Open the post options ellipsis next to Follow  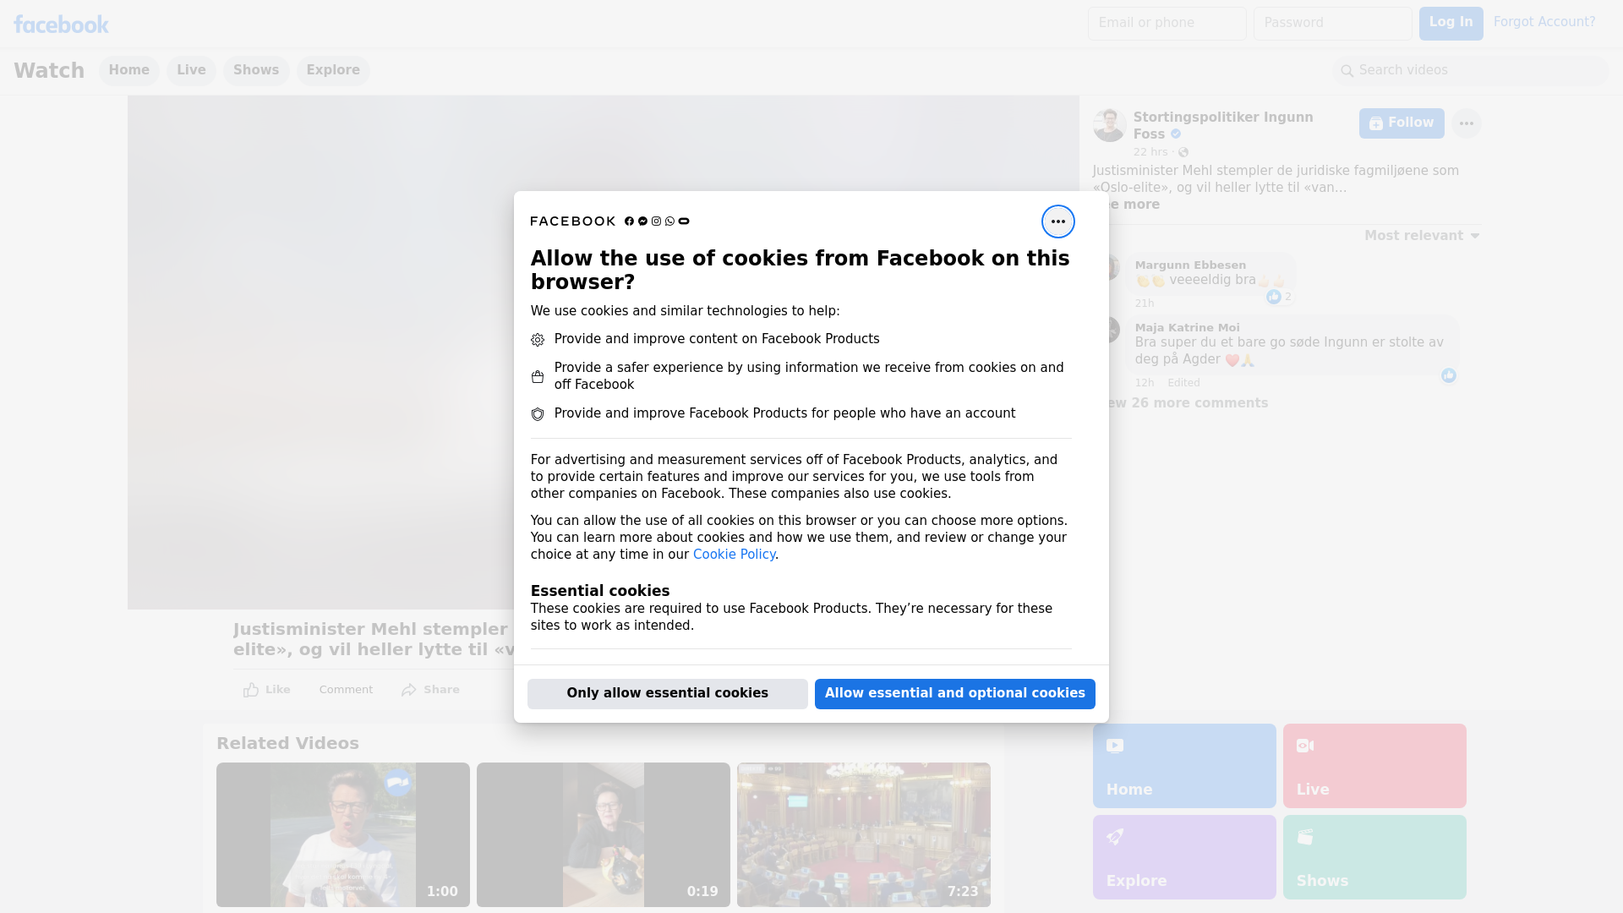coord(1466,123)
